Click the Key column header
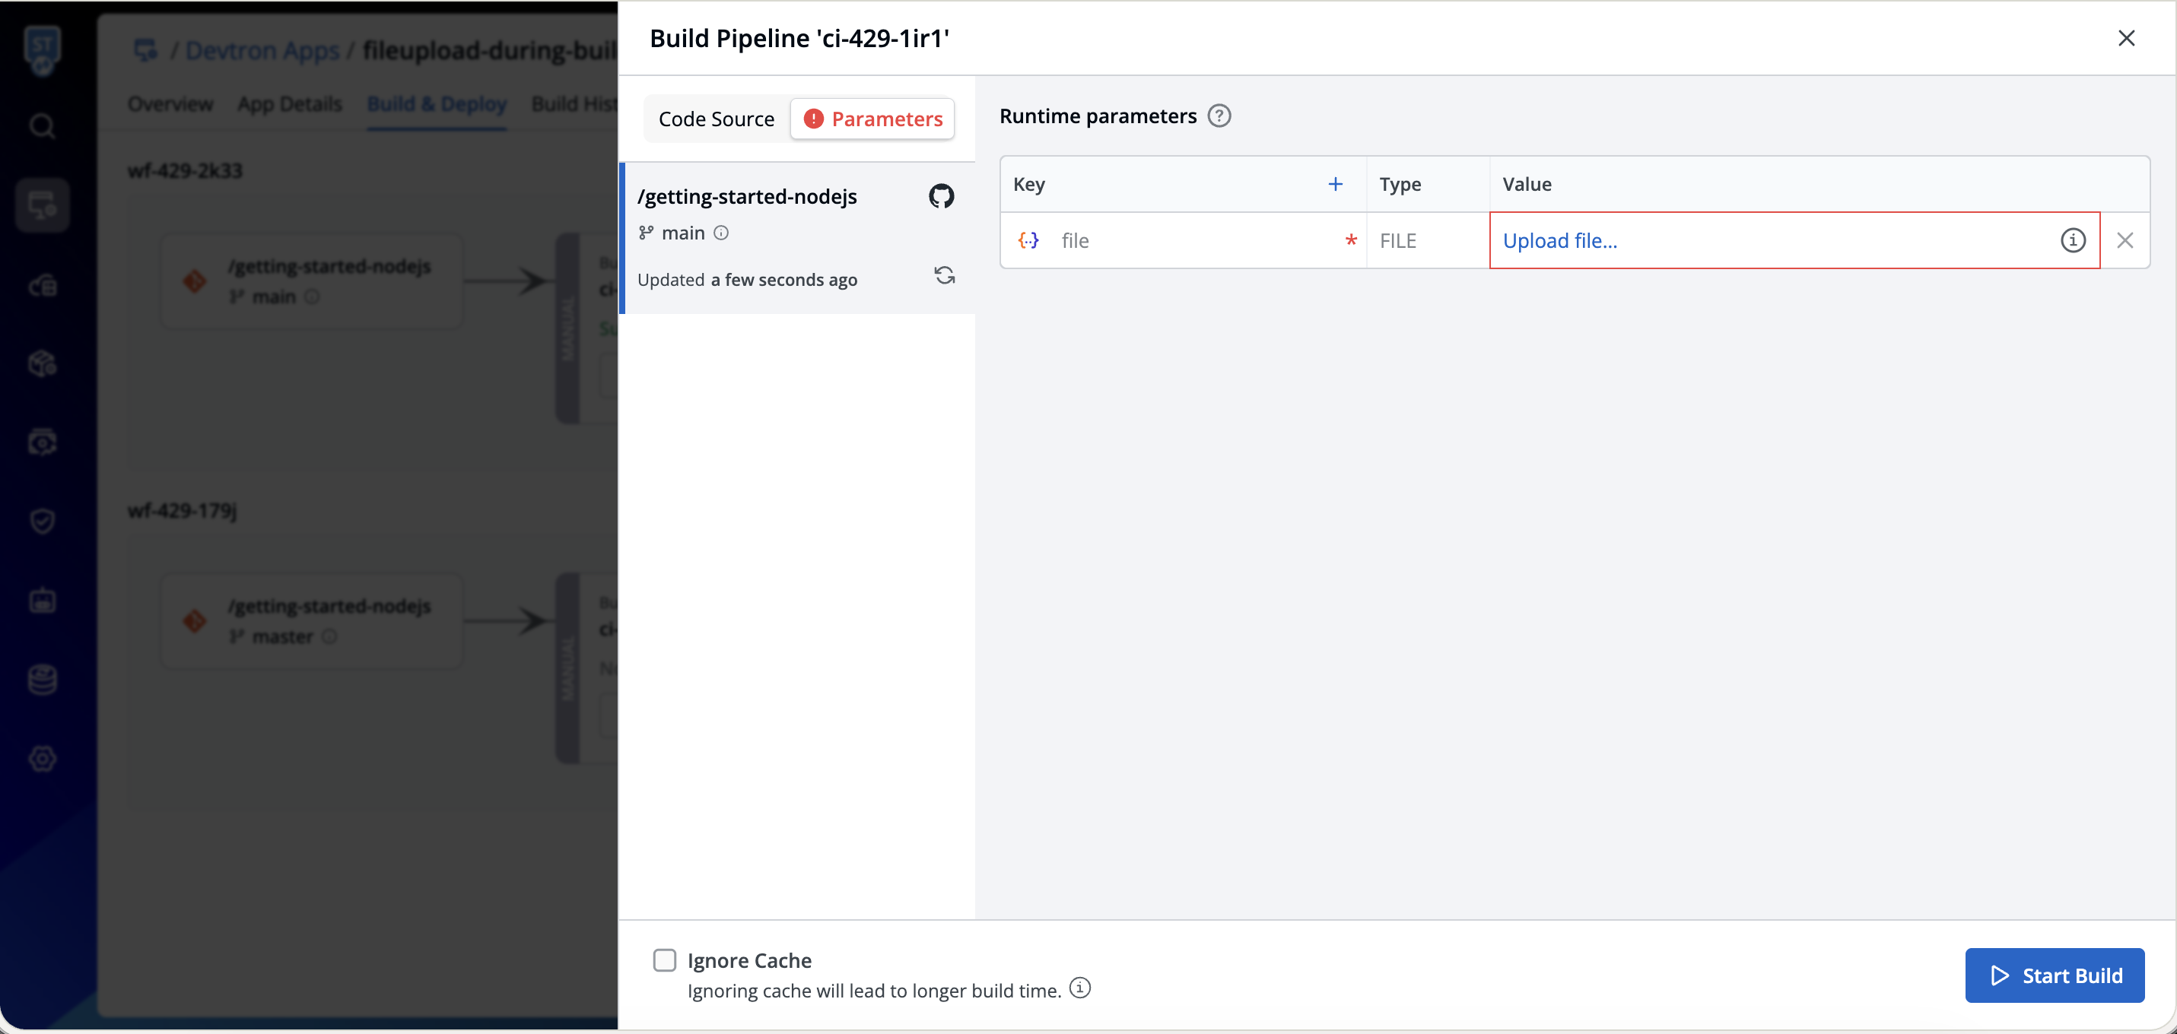 point(1028,184)
